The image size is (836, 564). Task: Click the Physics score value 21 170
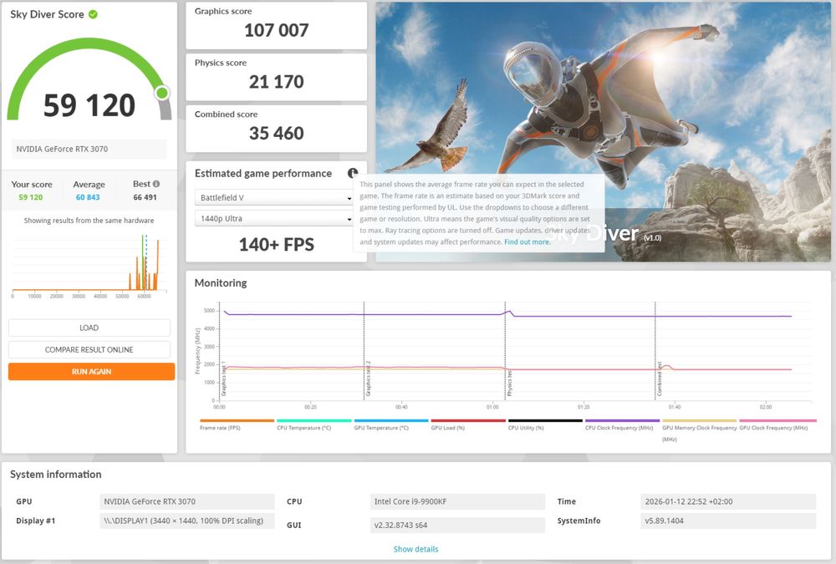tap(276, 82)
